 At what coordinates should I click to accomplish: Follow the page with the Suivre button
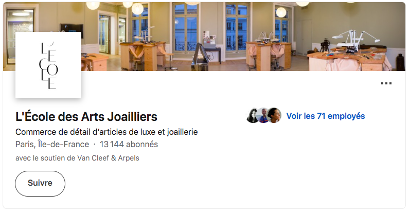click(x=40, y=183)
